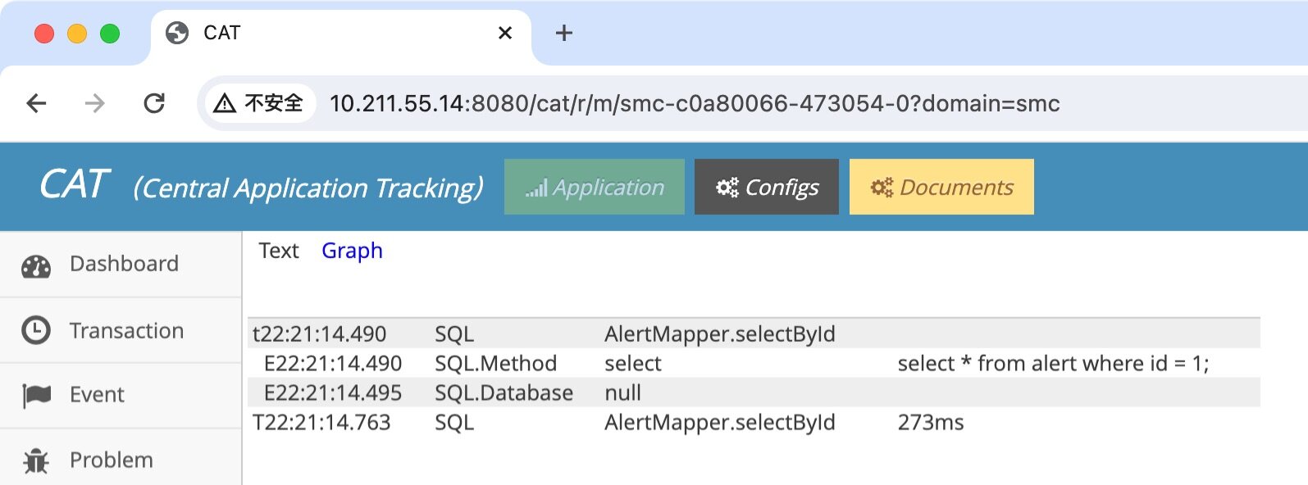The height and width of the screenshot is (485, 1308).
Task: Click timestamp E22:21:14.495
Action: pos(333,393)
